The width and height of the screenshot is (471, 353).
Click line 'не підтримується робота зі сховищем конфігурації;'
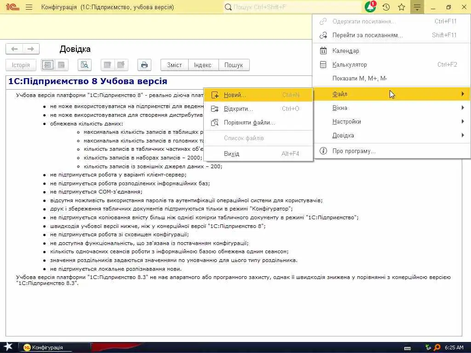tap(120, 235)
